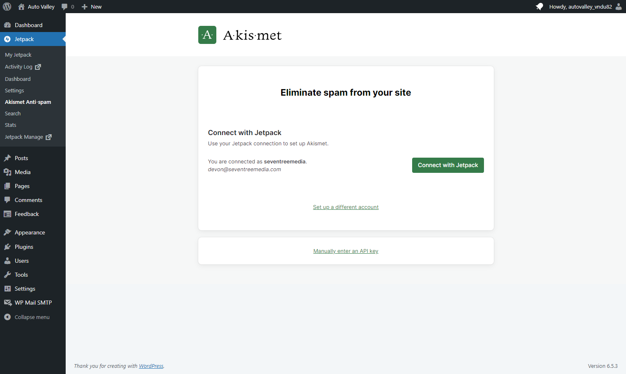Screen dimensions: 626x374
Task: Select Akismet Anti-spam submenu item
Action: pos(28,102)
